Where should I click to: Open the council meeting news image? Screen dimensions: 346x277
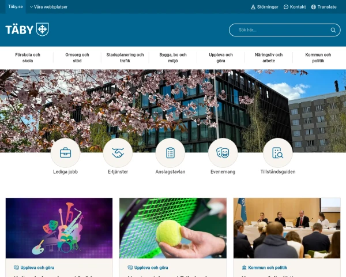click(287, 228)
